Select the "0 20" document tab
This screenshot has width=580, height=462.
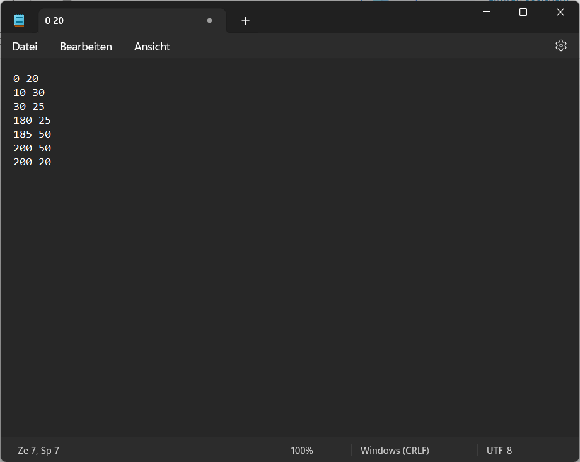[x=132, y=21]
